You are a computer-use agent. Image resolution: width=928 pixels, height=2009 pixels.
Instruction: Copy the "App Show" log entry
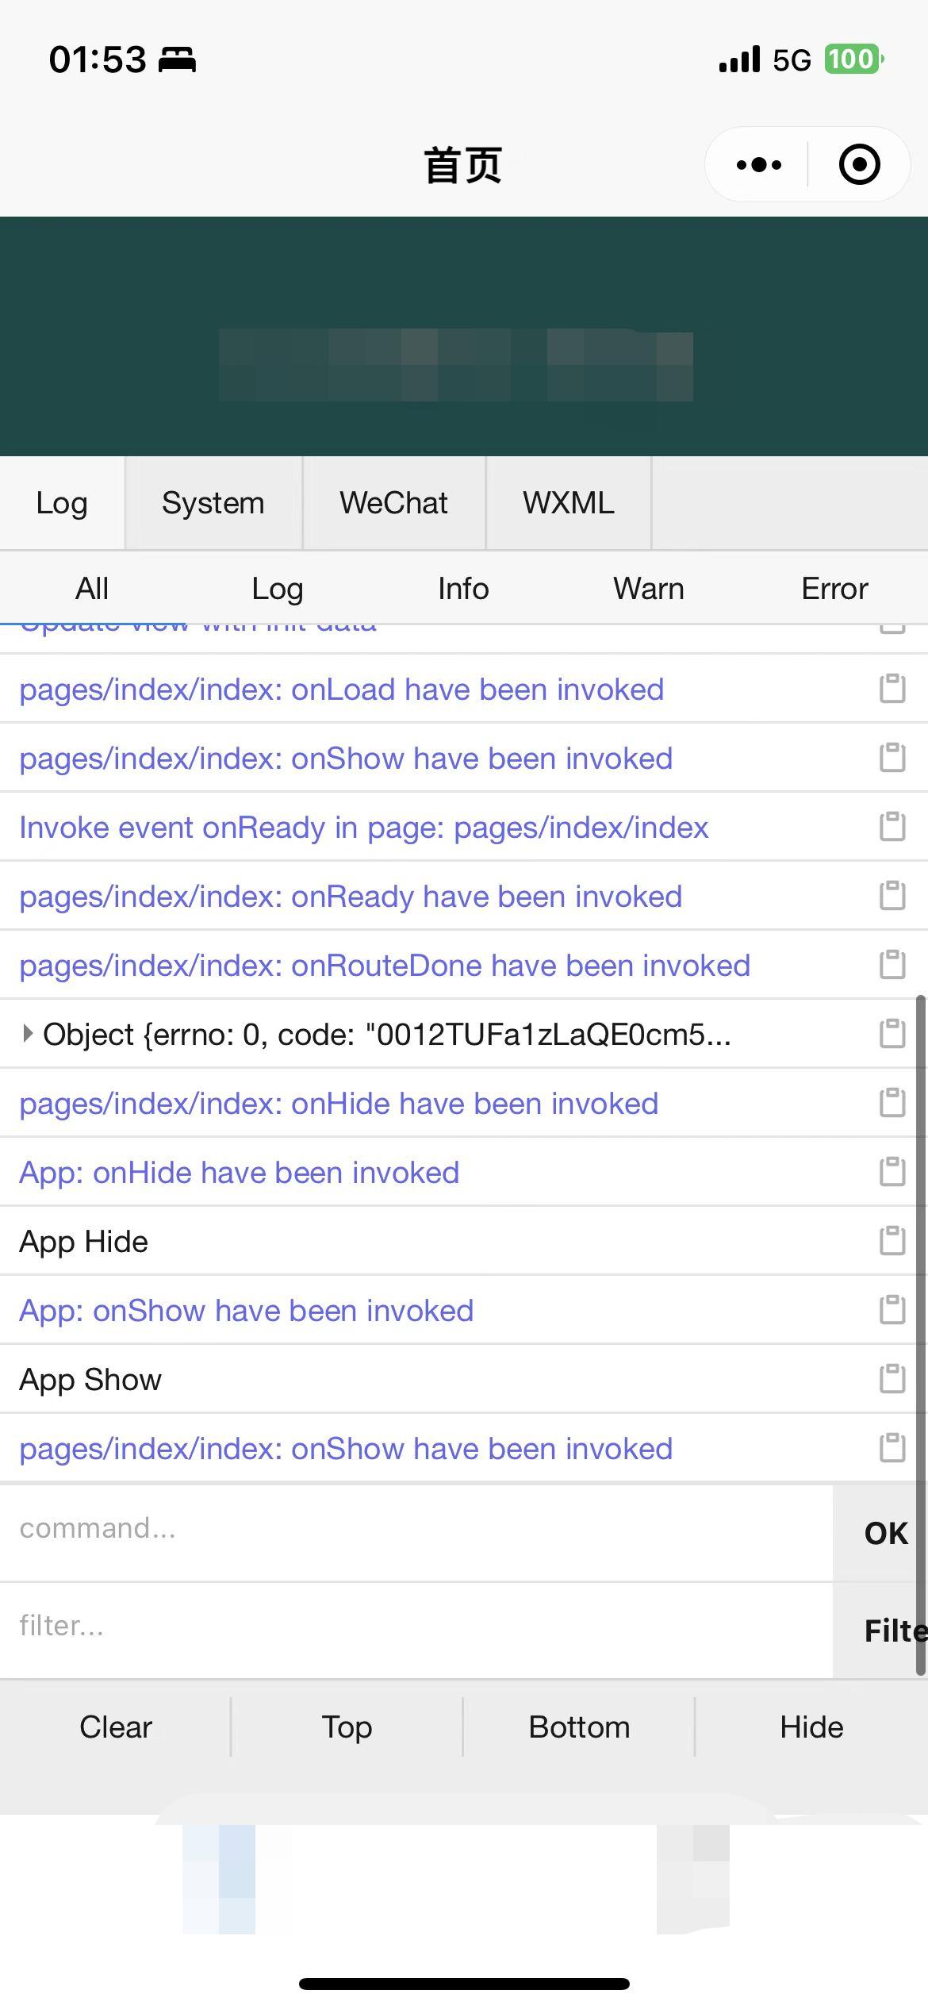(892, 1379)
